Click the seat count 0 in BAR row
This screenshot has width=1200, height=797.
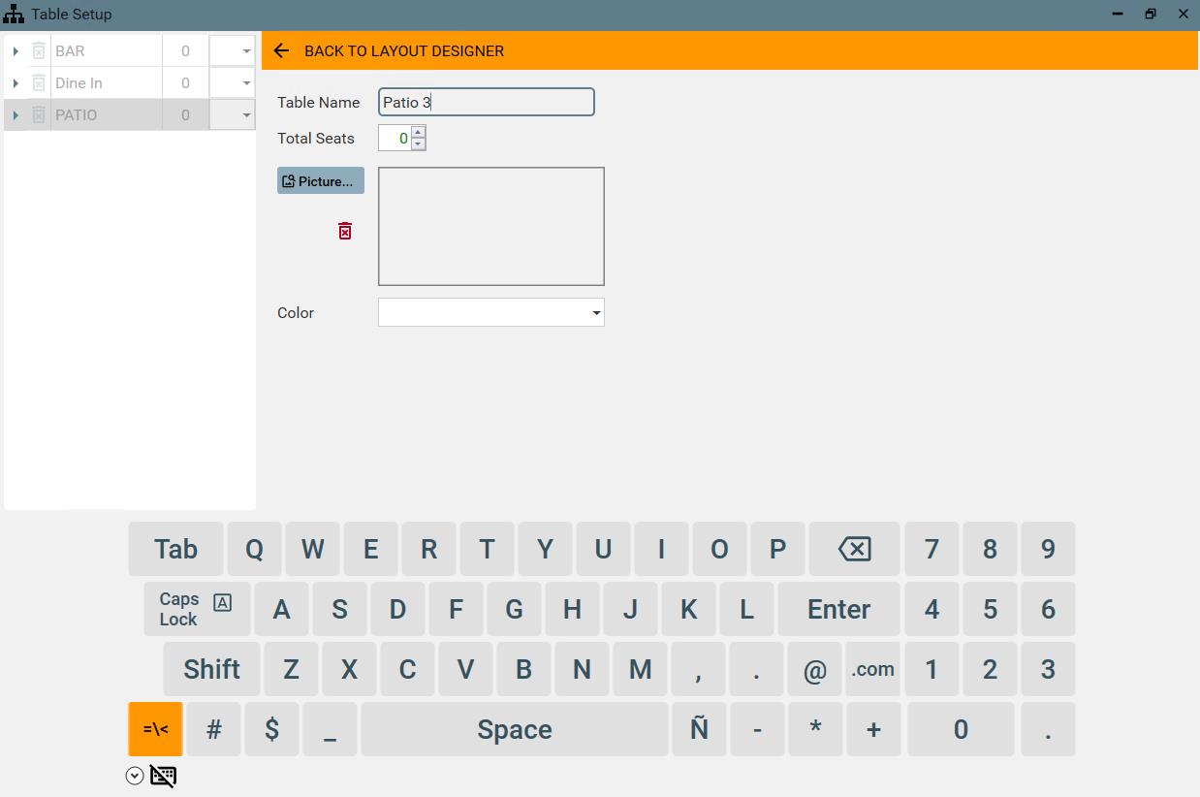(185, 50)
